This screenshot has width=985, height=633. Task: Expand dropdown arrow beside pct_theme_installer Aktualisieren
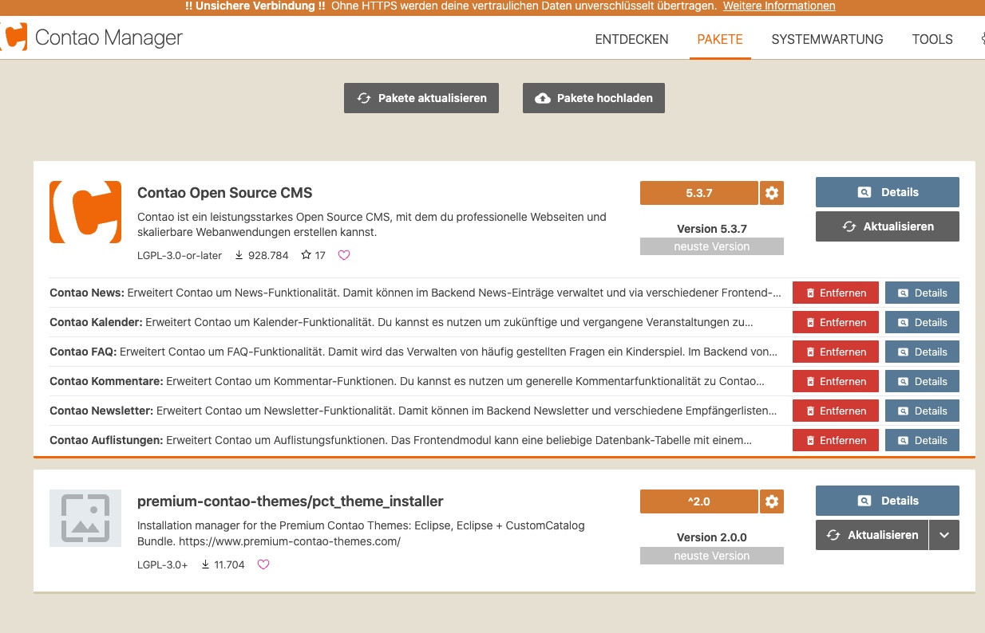[944, 535]
